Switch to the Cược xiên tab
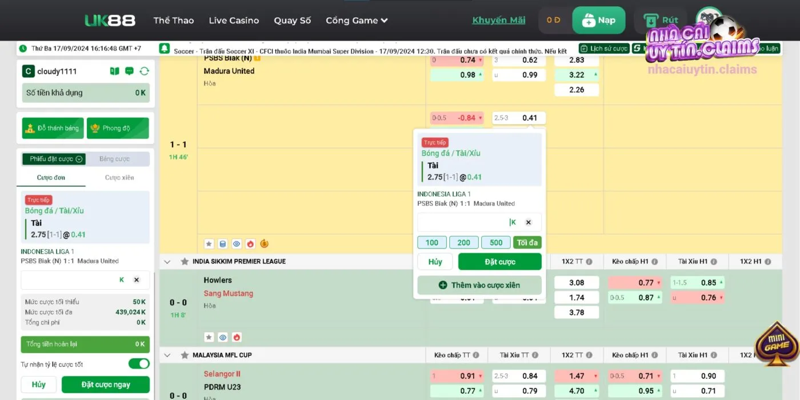800x400 pixels. (119, 178)
